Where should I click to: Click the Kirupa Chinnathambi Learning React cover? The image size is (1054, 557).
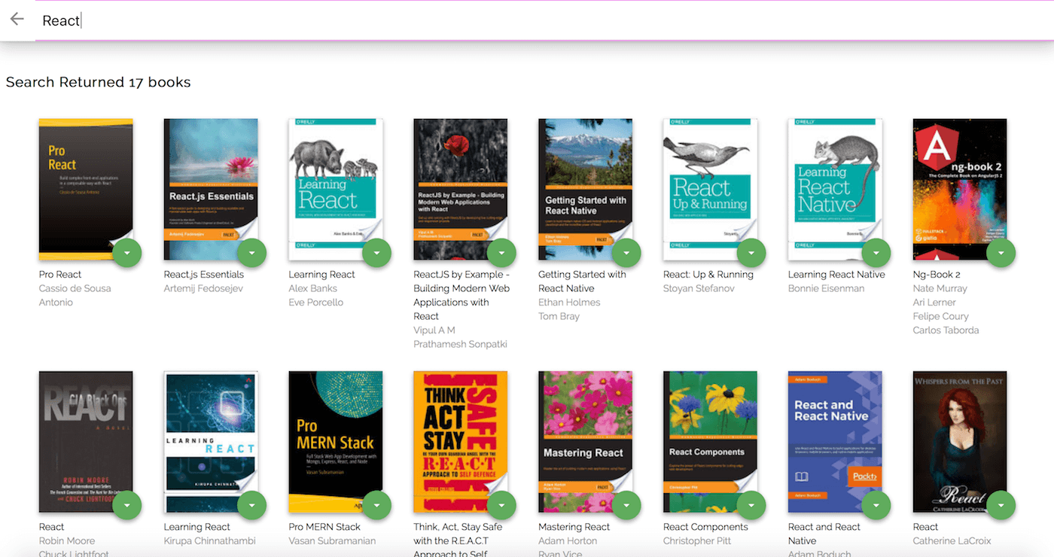211,441
